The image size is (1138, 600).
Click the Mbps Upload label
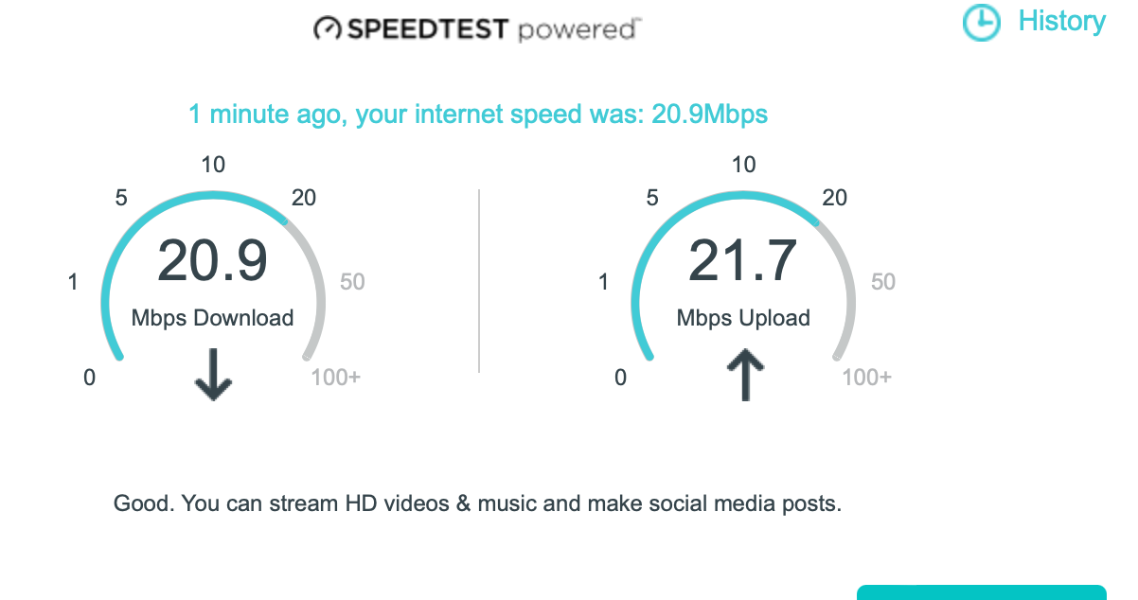click(x=743, y=318)
